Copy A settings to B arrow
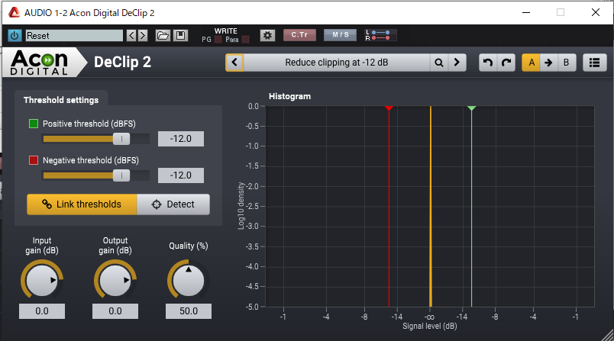Screen dimensions: 614x341 [x=548, y=63]
